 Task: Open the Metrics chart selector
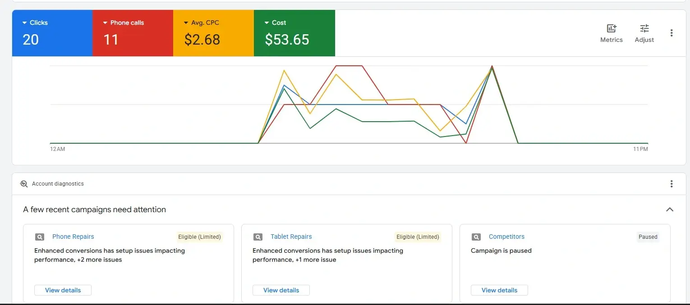611,33
